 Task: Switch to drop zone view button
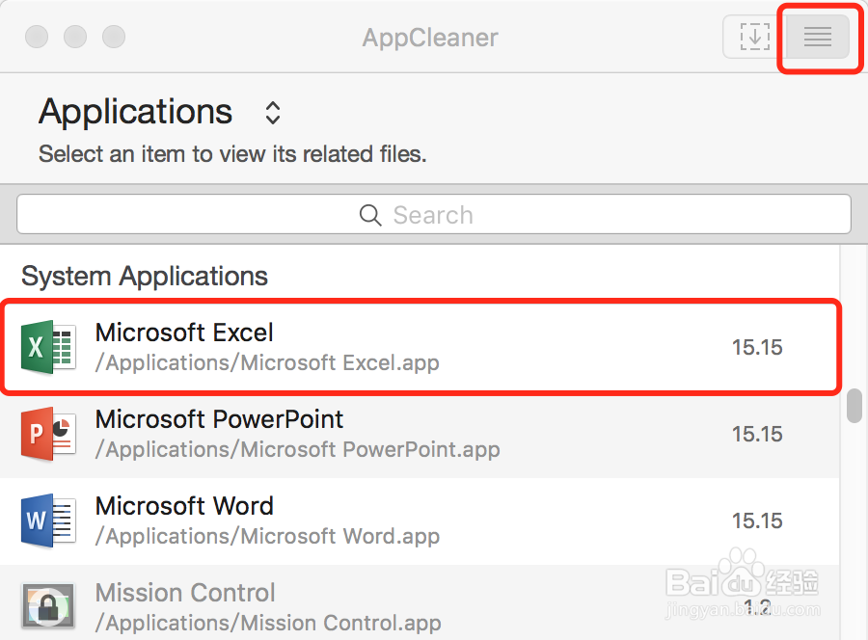(754, 37)
